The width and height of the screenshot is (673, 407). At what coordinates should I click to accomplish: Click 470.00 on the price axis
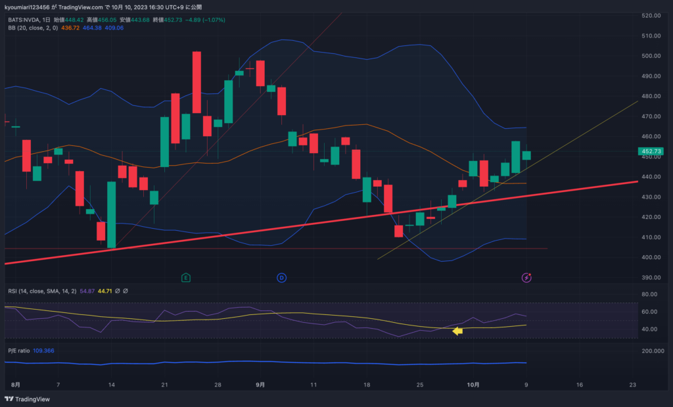tap(651, 116)
